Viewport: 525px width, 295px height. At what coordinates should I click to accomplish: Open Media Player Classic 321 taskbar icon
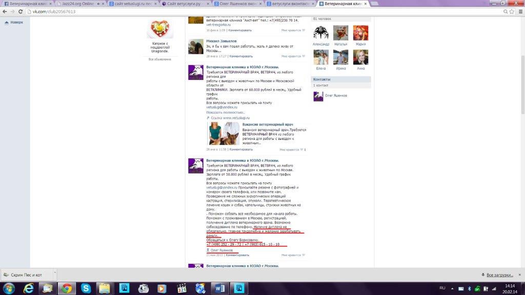[x=181, y=288]
